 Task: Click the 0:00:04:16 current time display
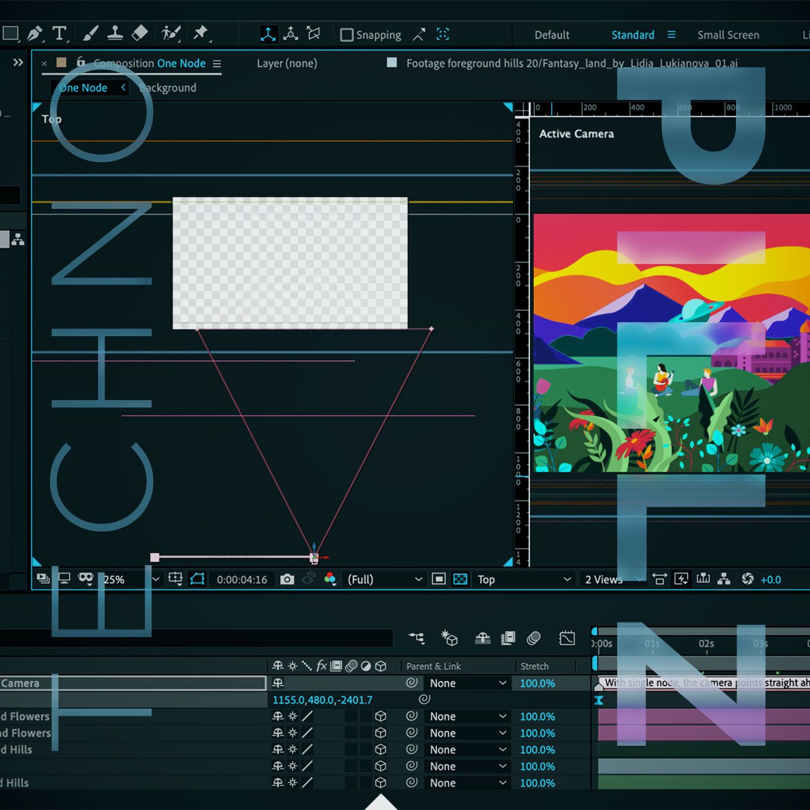pos(242,579)
